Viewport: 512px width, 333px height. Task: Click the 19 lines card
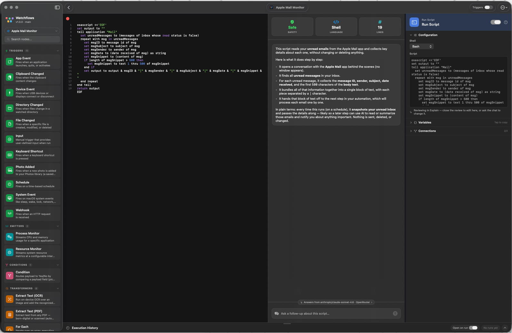pos(380,27)
